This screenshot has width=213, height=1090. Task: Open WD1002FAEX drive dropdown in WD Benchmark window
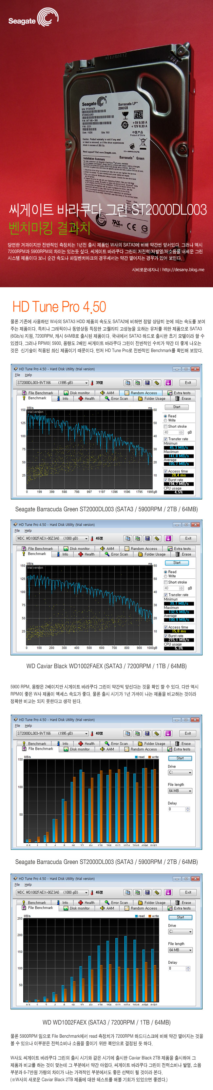coord(52,538)
